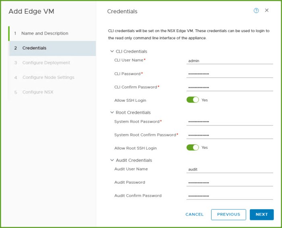Go to step 1 Name and Description
This screenshot has height=228, width=282.
44,33
